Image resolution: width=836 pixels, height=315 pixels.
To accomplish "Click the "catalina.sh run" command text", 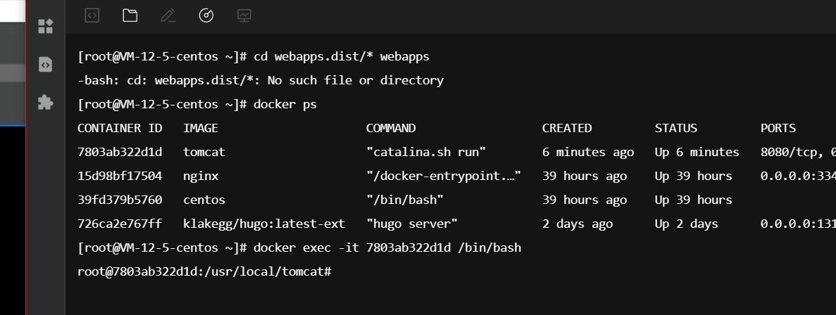I will 426,152.
